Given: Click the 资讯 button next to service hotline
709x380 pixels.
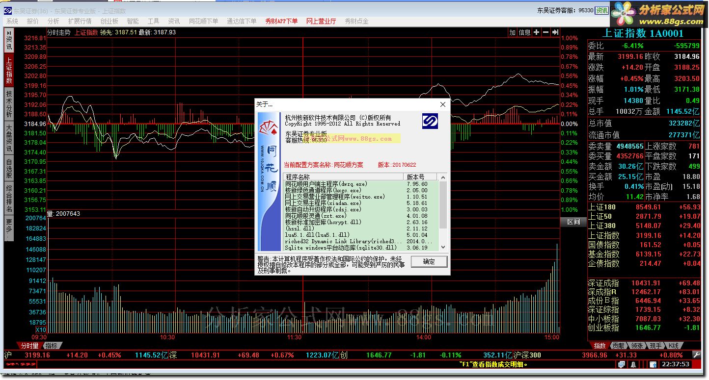Looking at the screenshot, I should point(601,10).
